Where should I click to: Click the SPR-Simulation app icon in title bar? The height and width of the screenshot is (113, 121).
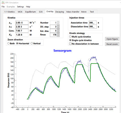click(3, 2)
